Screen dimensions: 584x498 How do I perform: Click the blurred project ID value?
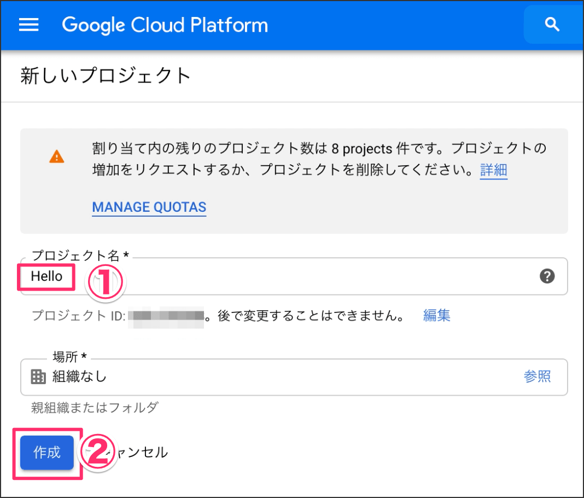click(x=166, y=316)
